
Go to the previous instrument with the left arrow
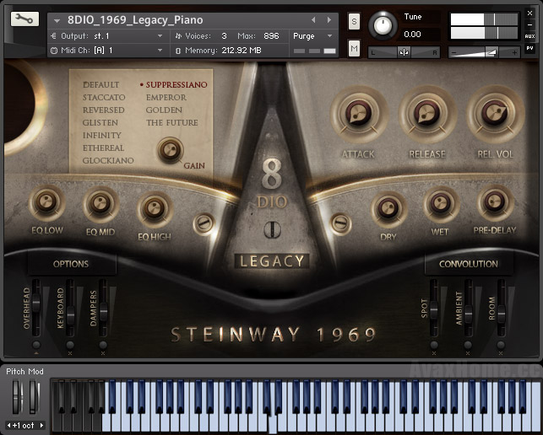pos(313,20)
